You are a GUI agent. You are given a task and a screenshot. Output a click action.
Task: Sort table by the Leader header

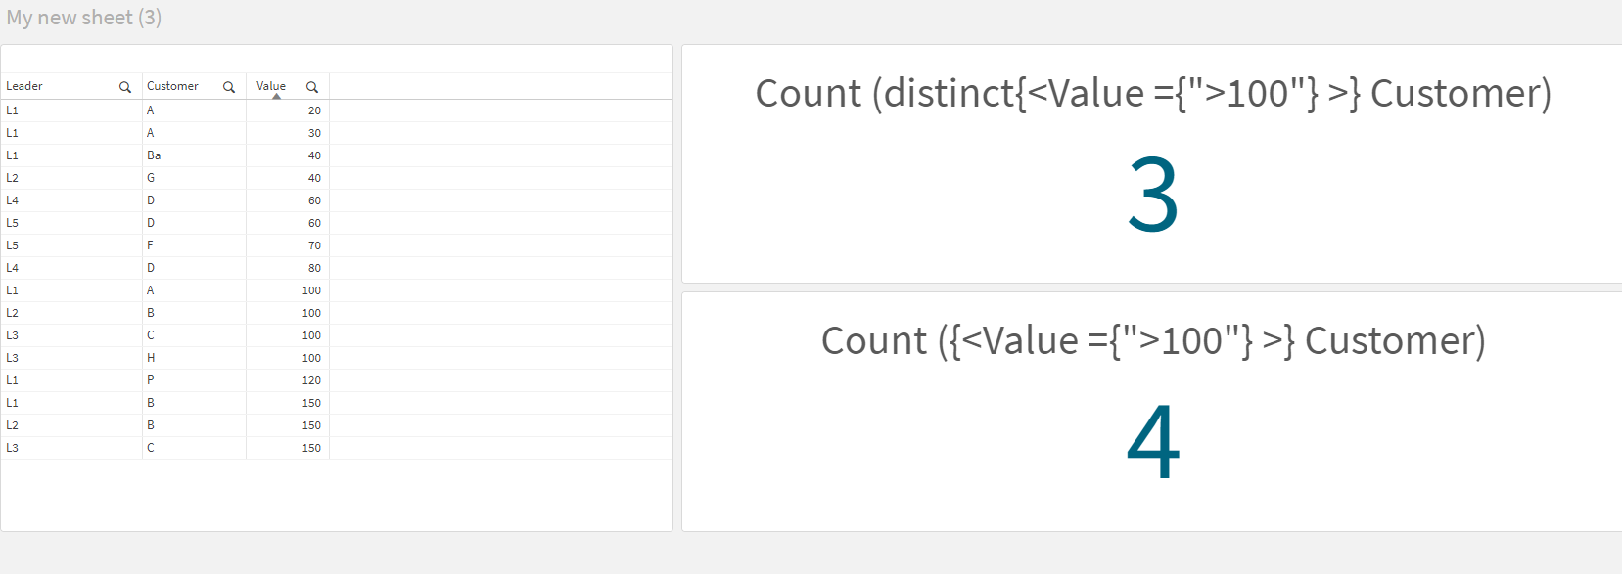24,86
